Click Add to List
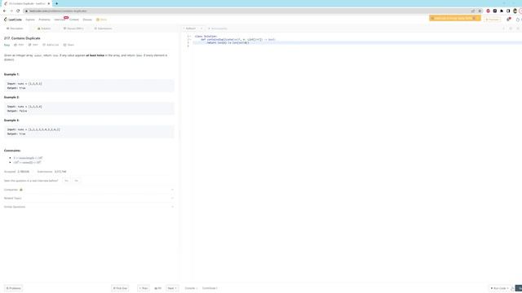This screenshot has width=522, height=293. coord(51,45)
